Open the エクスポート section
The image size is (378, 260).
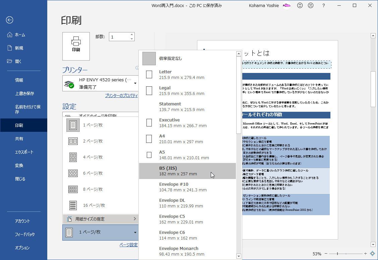click(x=23, y=152)
